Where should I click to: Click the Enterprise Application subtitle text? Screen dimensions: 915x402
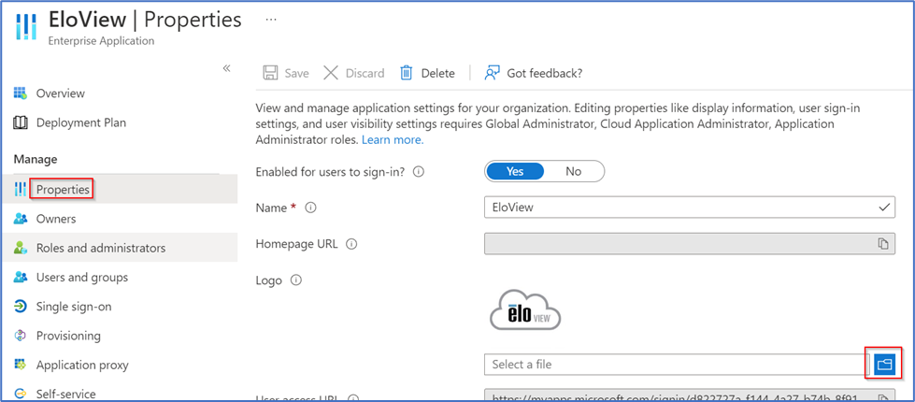pos(101,41)
